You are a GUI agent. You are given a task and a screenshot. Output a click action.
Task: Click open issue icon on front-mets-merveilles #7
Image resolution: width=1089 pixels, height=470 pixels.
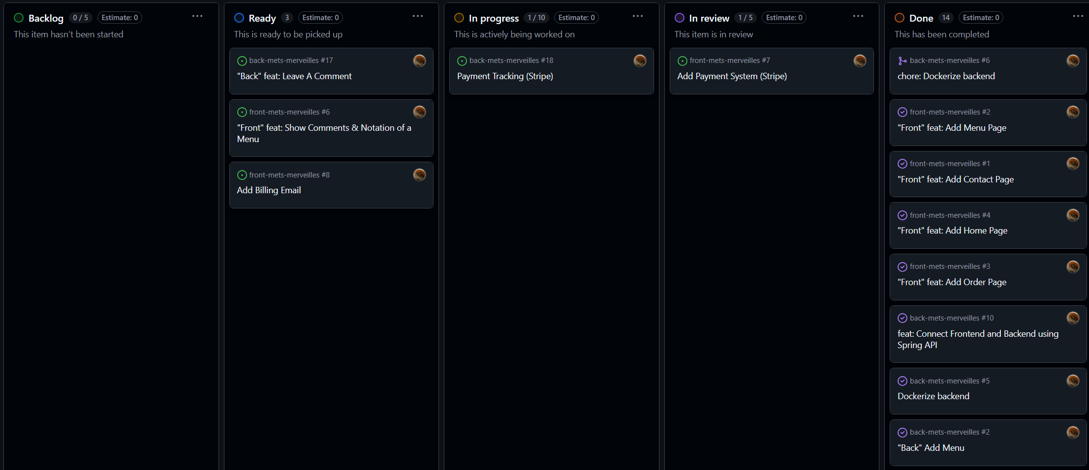click(x=683, y=61)
